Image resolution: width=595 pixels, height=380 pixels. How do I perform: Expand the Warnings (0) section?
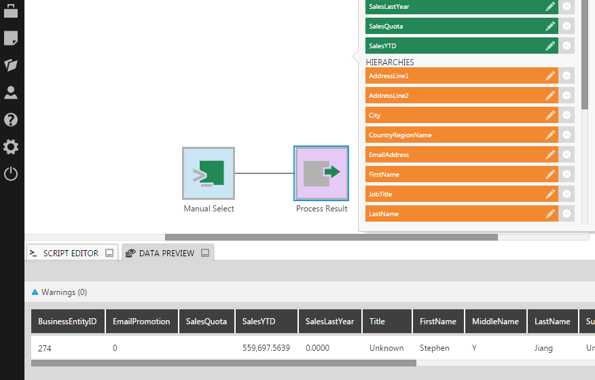pos(59,292)
